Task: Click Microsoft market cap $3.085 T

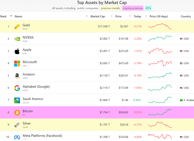Action: pos(105,63)
